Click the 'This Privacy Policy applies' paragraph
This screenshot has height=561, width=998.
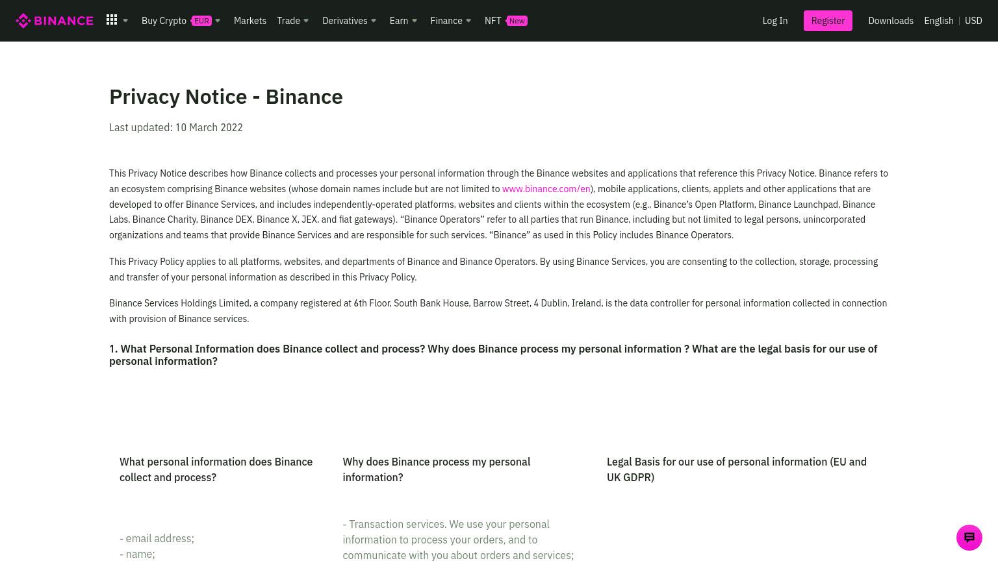(x=493, y=269)
